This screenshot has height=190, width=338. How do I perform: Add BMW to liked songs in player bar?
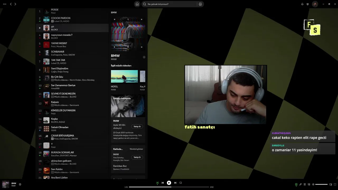pos(20,184)
